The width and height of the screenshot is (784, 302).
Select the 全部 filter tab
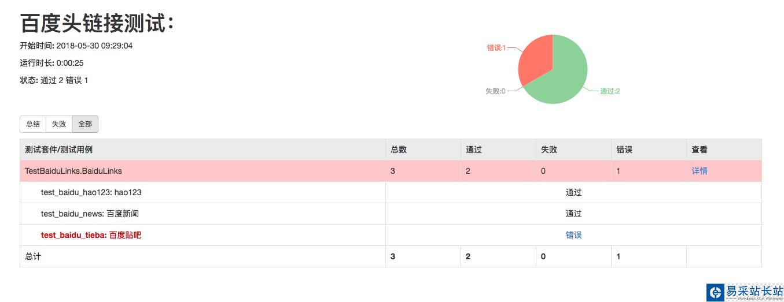coord(85,124)
